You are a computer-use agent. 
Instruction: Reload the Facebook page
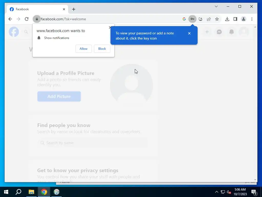click(x=27, y=19)
